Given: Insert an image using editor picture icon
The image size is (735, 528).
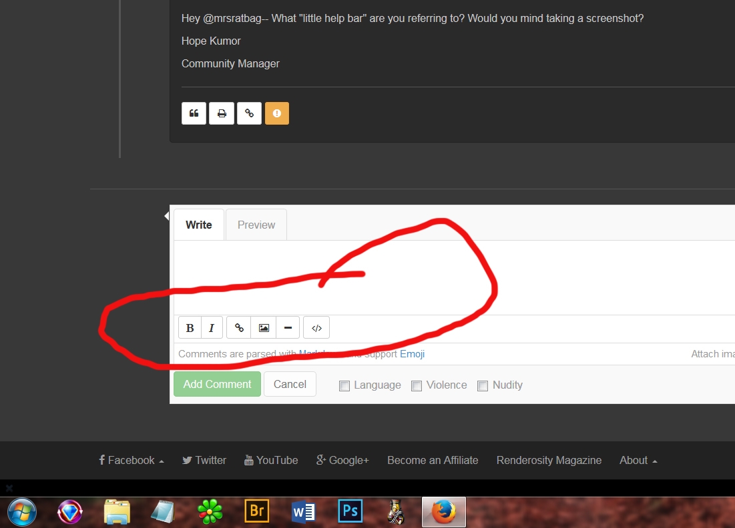Looking at the screenshot, I should [264, 327].
